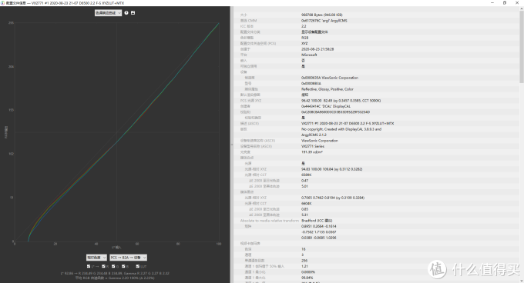
Task: Save the plot as image icon
Action: coord(133,12)
